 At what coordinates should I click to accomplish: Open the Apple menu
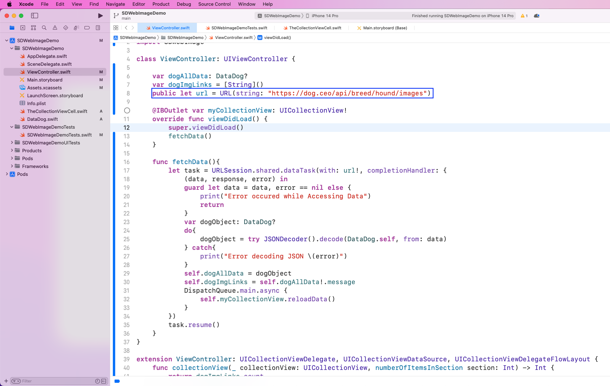(x=9, y=4)
